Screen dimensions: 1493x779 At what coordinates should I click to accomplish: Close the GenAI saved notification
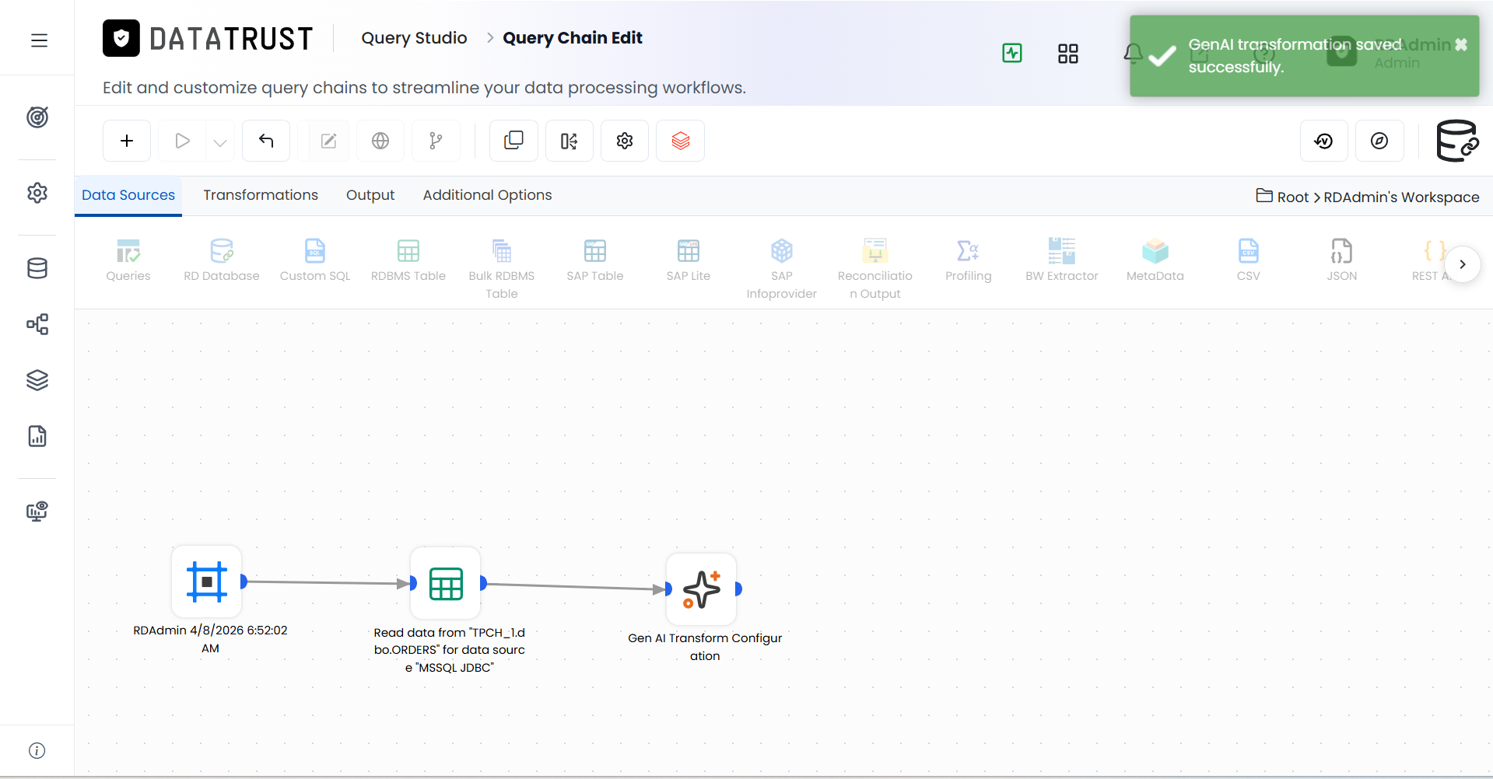click(x=1461, y=44)
